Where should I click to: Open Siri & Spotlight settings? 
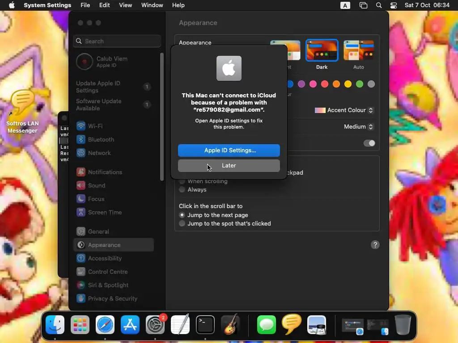tap(113, 285)
